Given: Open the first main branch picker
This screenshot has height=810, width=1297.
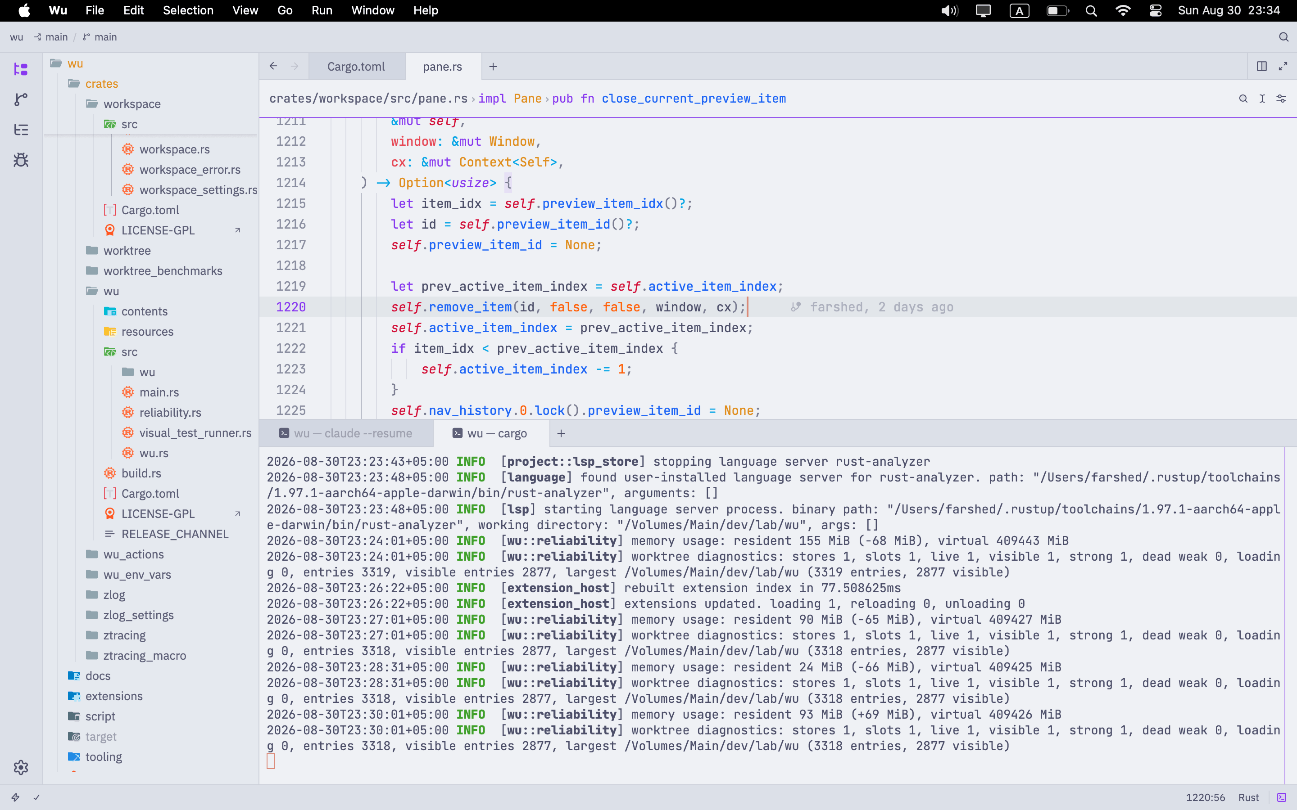Looking at the screenshot, I should 51,37.
